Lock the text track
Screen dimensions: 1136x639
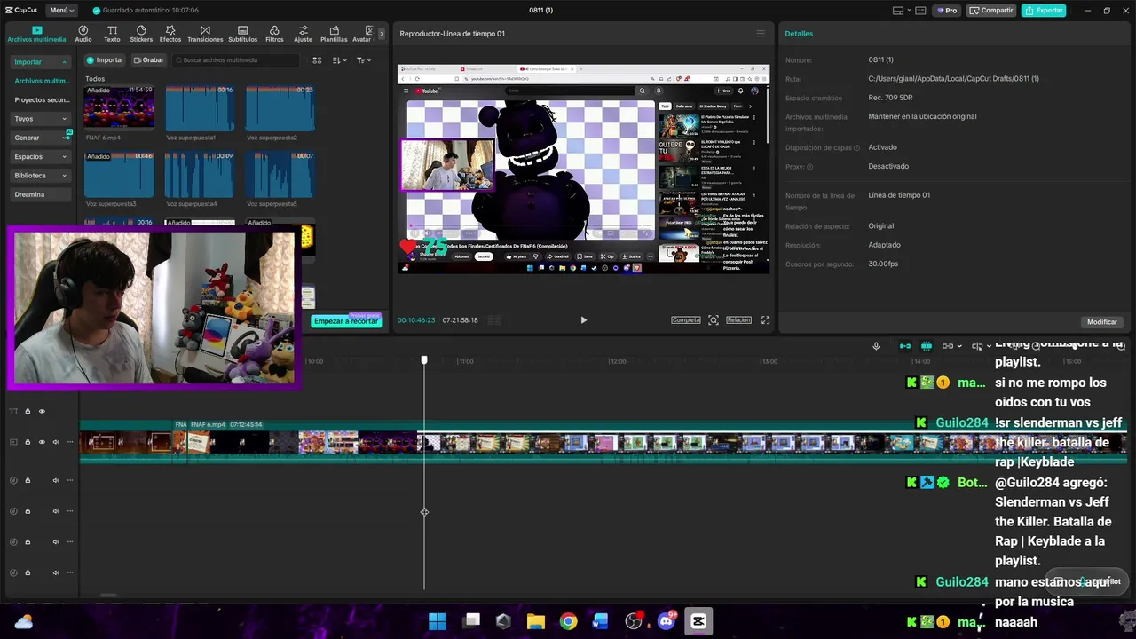(28, 411)
